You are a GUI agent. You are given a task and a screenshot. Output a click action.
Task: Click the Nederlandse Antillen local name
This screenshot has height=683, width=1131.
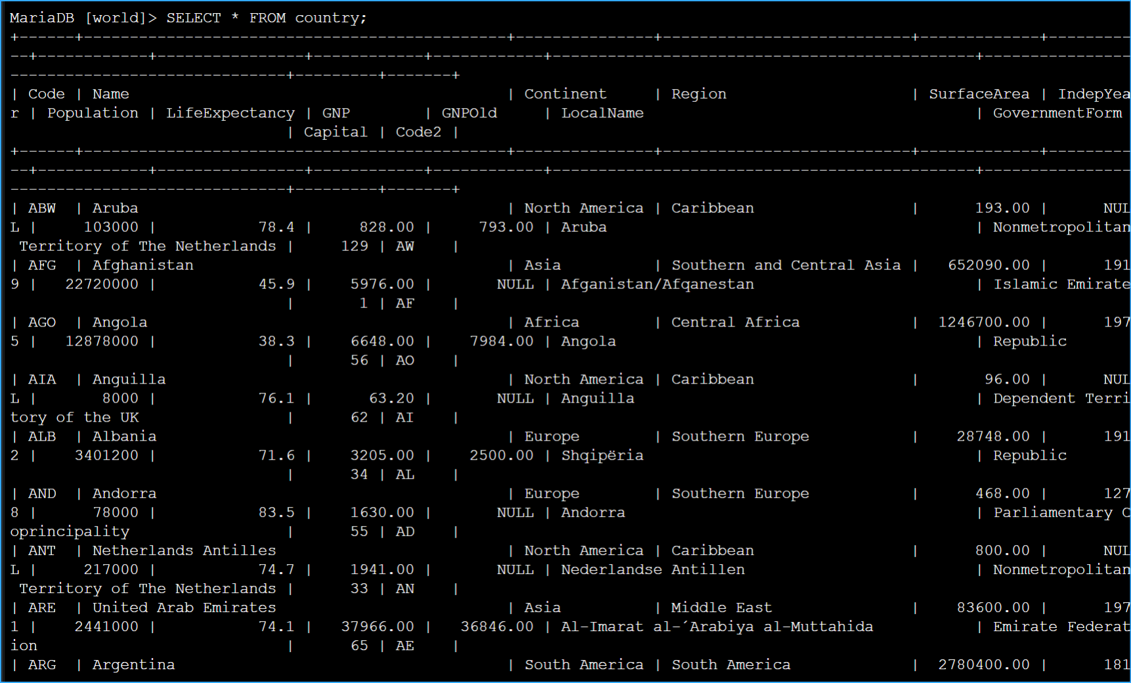652,570
